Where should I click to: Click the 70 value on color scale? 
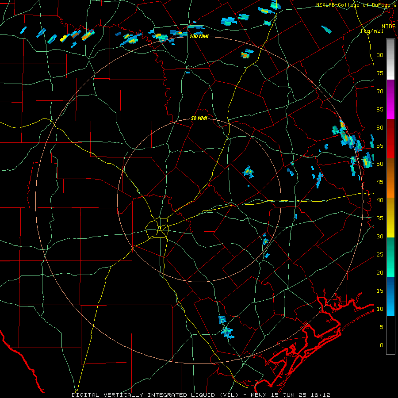click(x=380, y=92)
